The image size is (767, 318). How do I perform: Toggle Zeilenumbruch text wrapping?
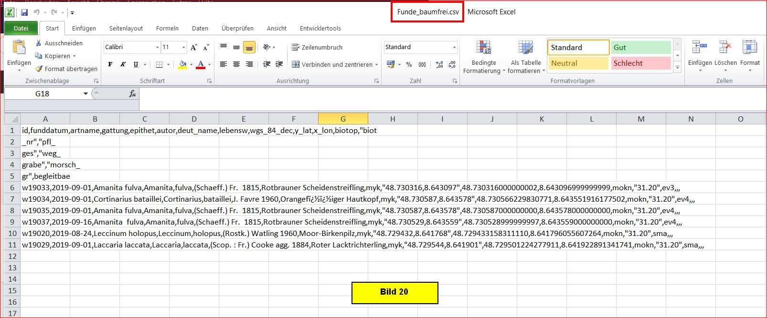(317, 47)
